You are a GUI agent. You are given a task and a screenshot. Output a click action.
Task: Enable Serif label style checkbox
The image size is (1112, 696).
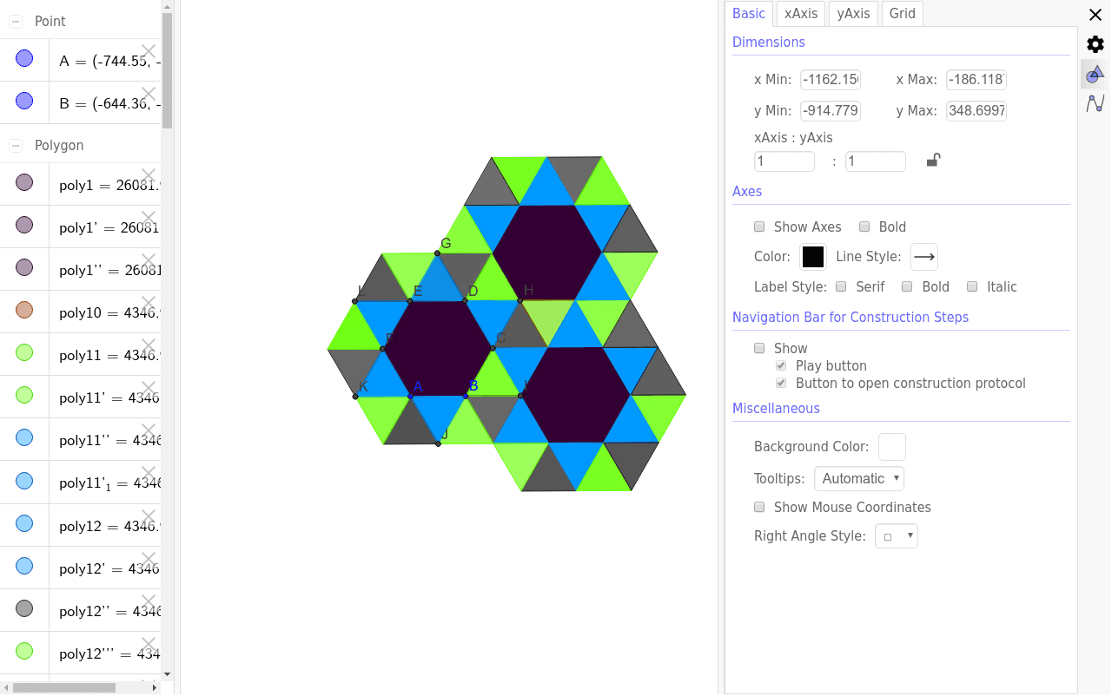pos(841,287)
